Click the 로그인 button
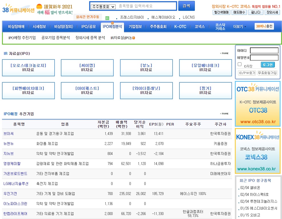 [268, 65]
